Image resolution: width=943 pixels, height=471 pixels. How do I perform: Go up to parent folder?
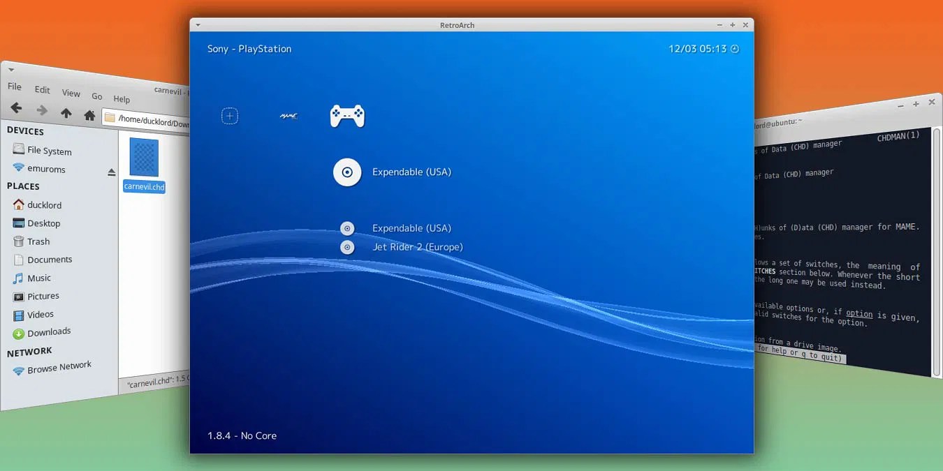click(66, 113)
